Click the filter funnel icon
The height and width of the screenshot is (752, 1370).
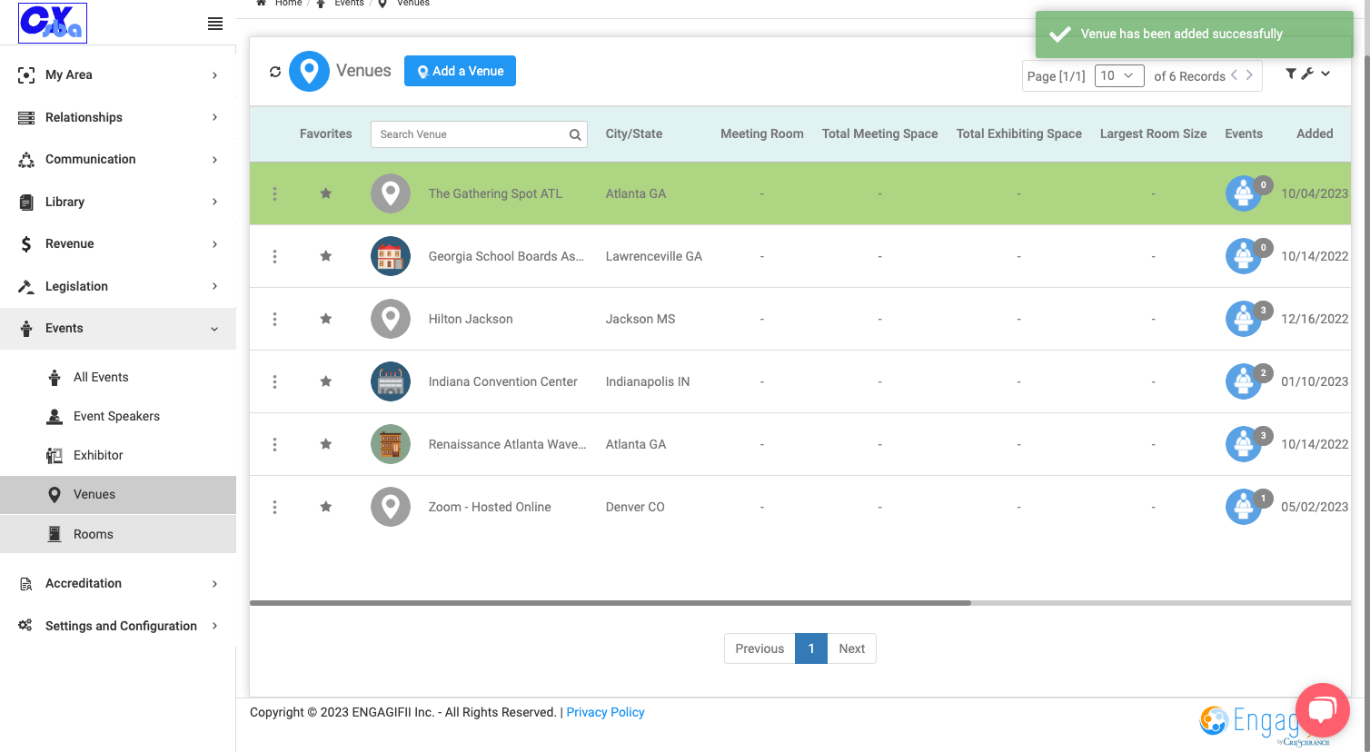(1290, 74)
